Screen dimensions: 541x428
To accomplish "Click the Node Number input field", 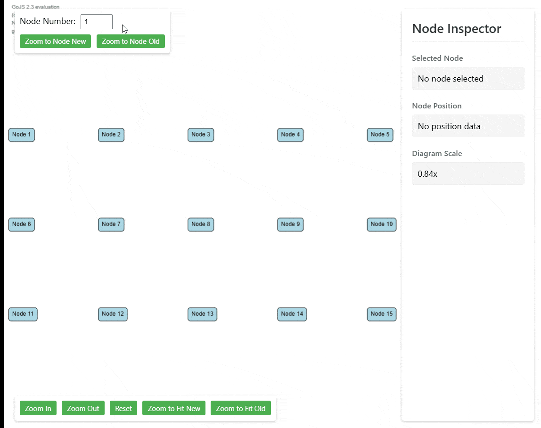I will pos(97,22).
